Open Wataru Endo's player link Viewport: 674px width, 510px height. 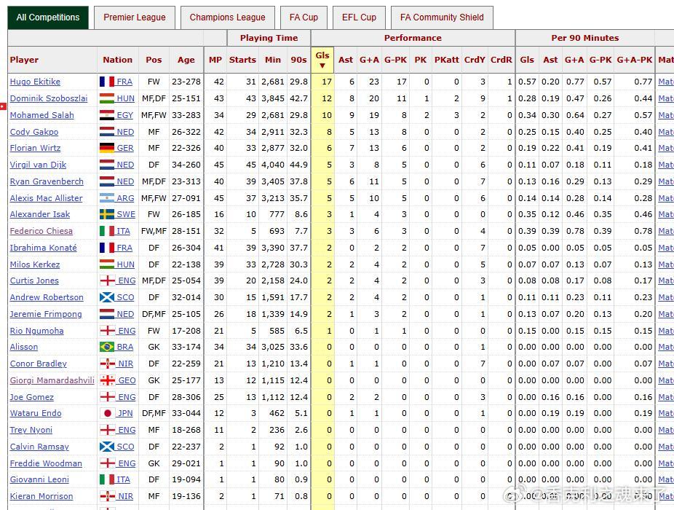tap(36, 413)
